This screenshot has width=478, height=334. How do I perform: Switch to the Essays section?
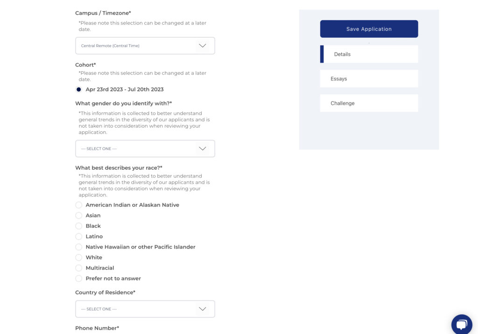click(x=369, y=79)
